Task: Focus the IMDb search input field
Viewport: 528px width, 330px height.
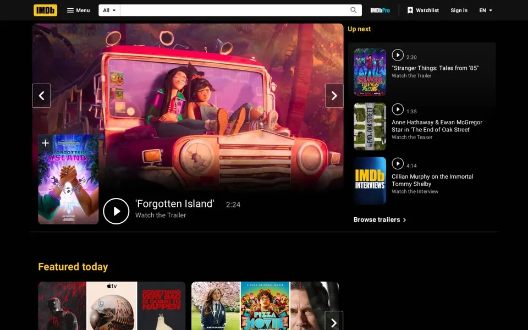Action: click(x=234, y=10)
